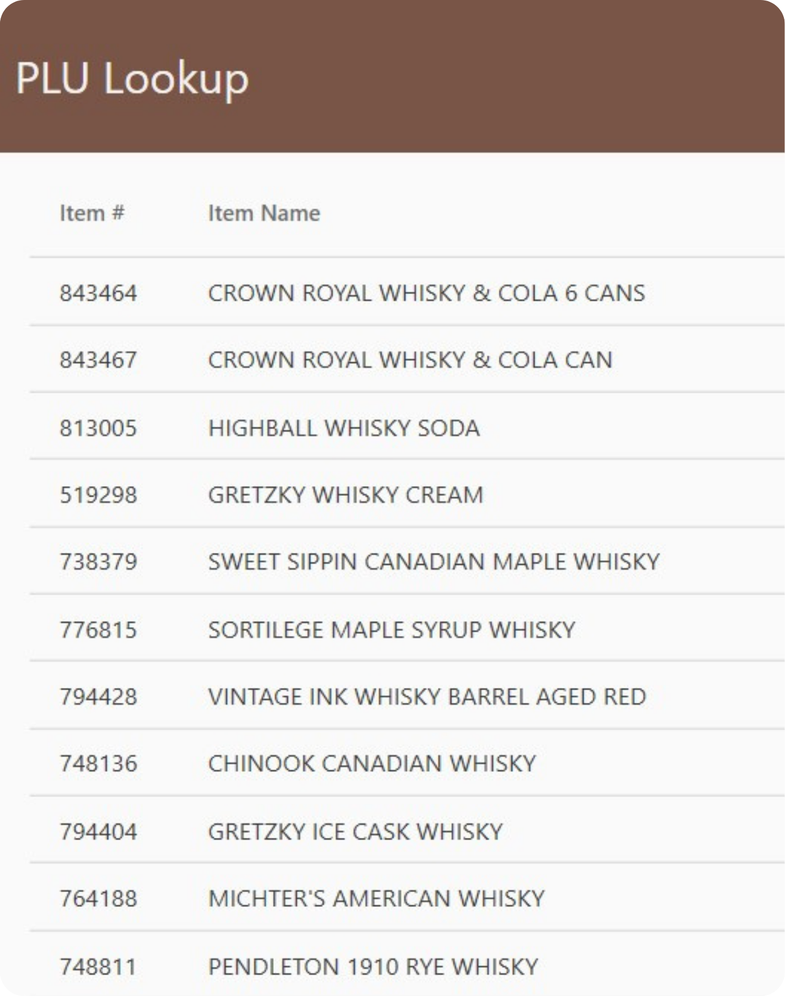Click the PLU Lookup header title
The image size is (785, 997).
(132, 78)
